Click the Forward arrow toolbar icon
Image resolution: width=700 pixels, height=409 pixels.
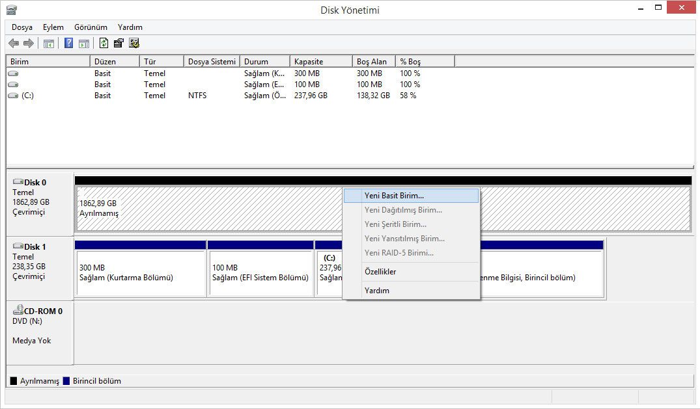(29, 44)
